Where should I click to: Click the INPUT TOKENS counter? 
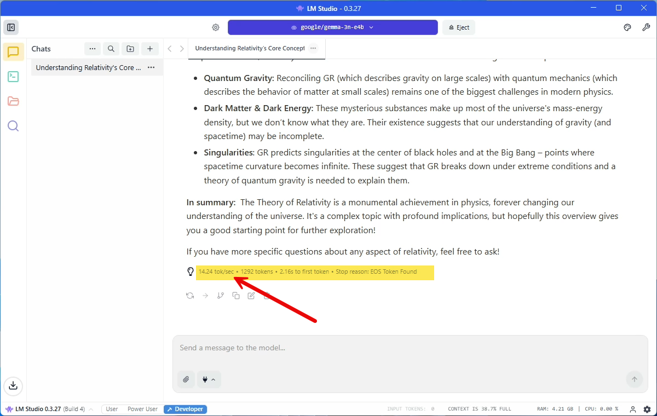pyautogui.click(x=411, y=409)
